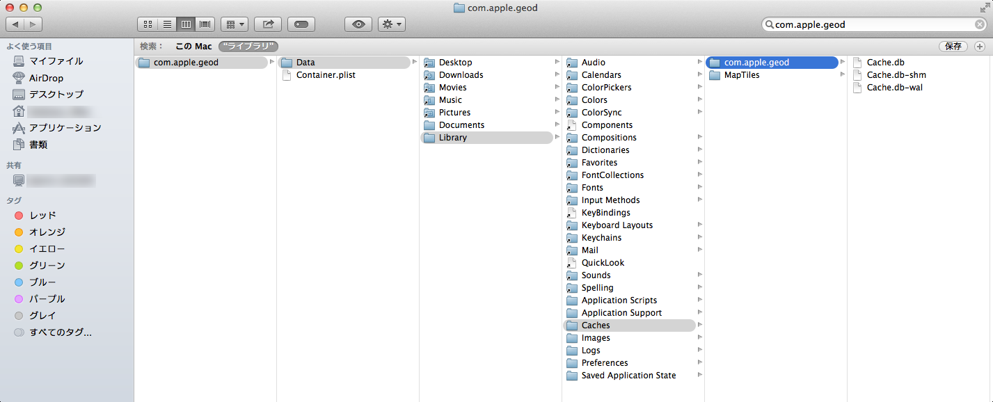Click the Share toolbar button
The width and height of the screenshot is (993, 402).
pyautogui.click(x=268, y=24)
